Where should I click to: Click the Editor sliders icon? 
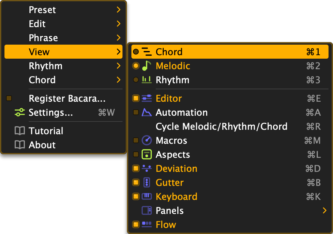[146, 98]
